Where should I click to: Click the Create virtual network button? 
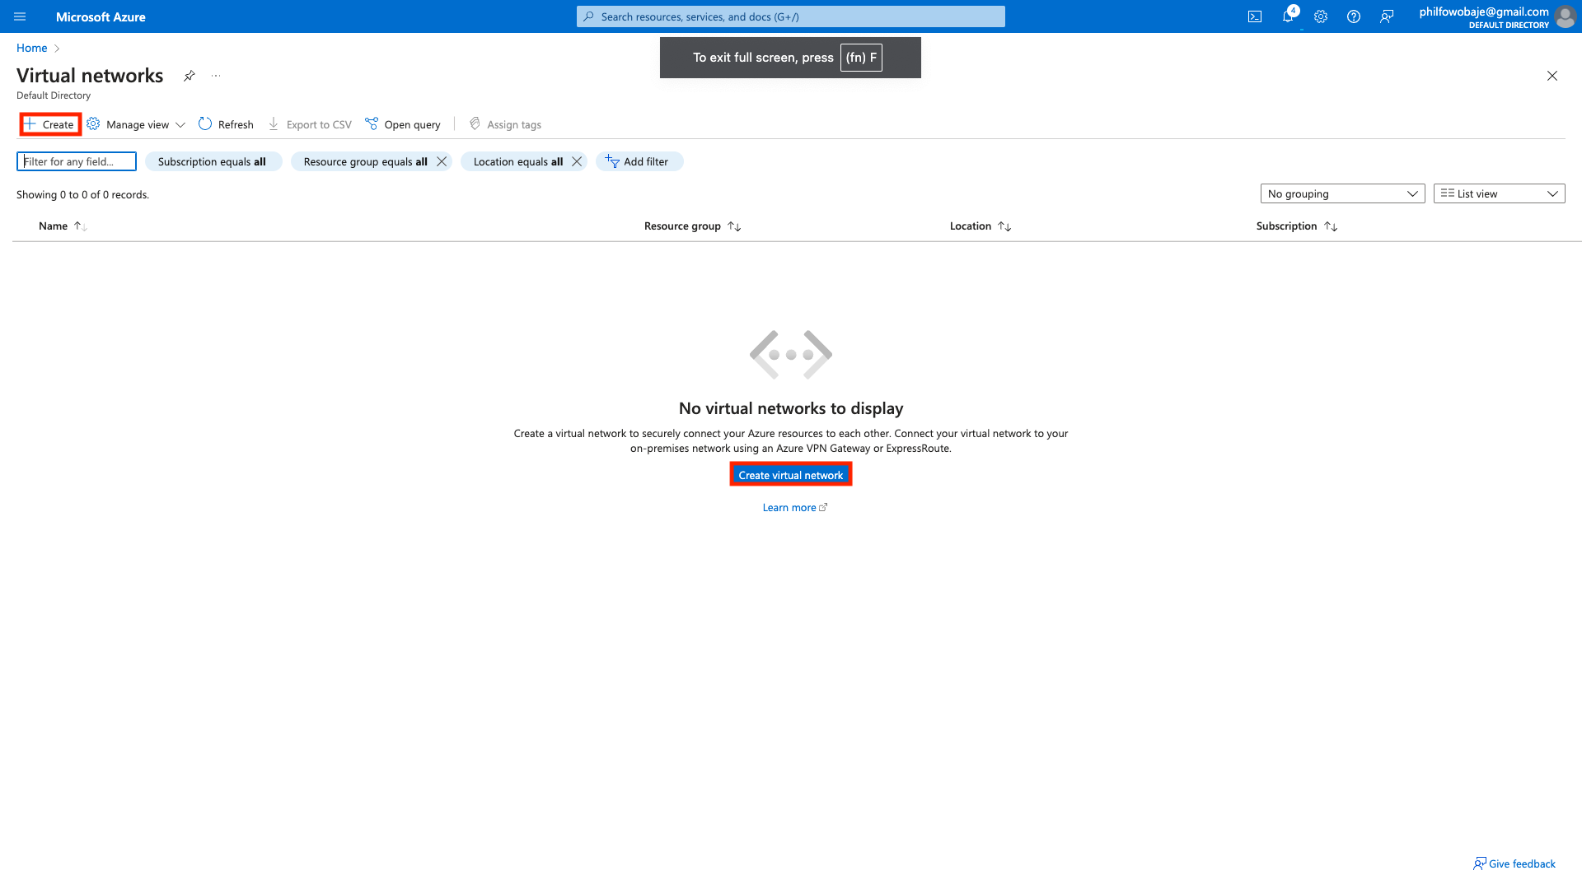tap(790, 475)
